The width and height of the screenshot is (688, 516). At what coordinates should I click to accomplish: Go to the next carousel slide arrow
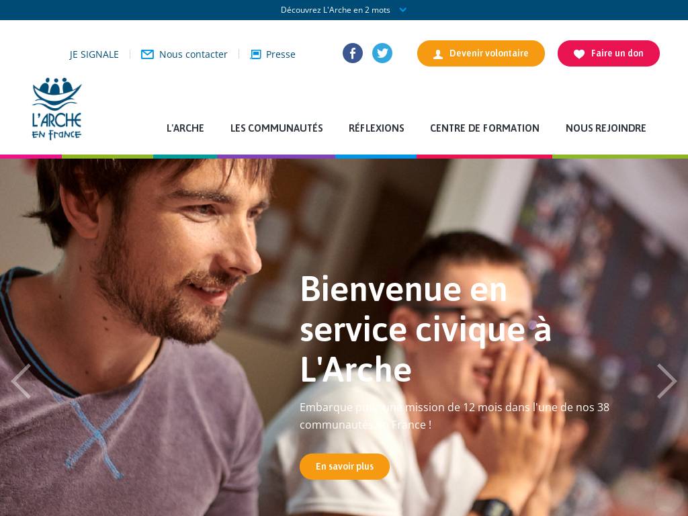pos(666,381)
